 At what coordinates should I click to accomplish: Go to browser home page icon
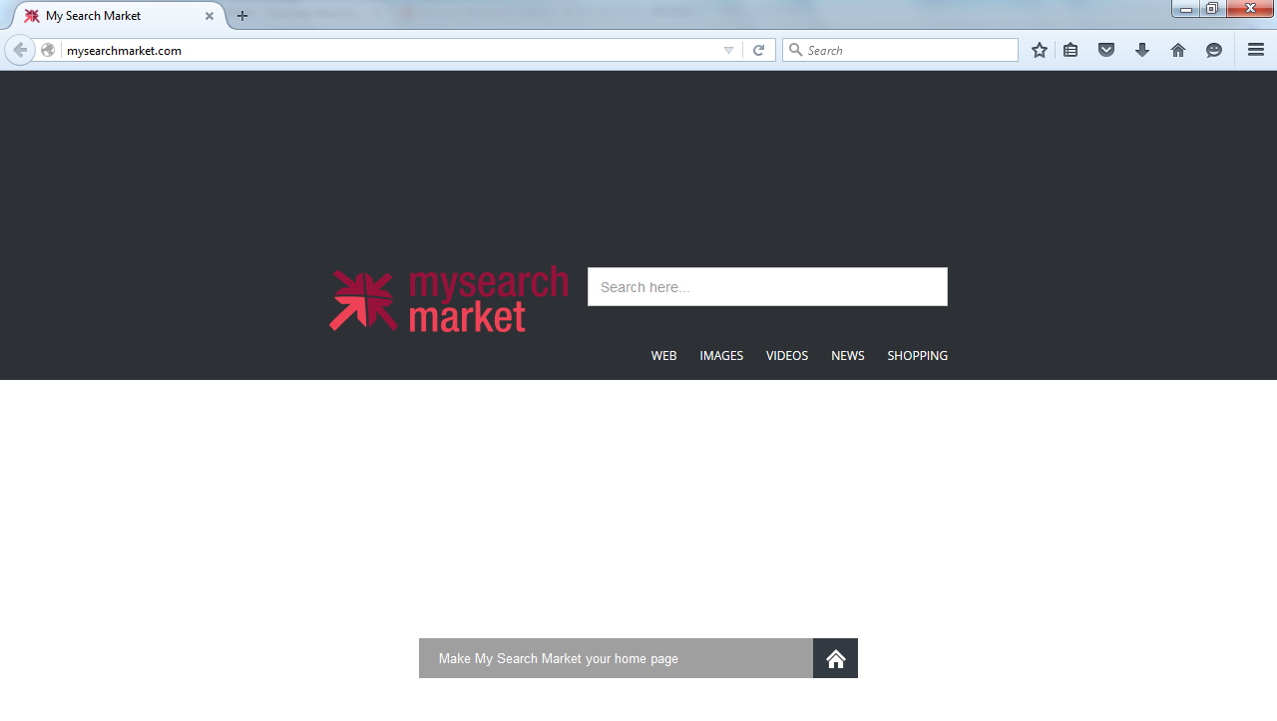pos(1178,50)
